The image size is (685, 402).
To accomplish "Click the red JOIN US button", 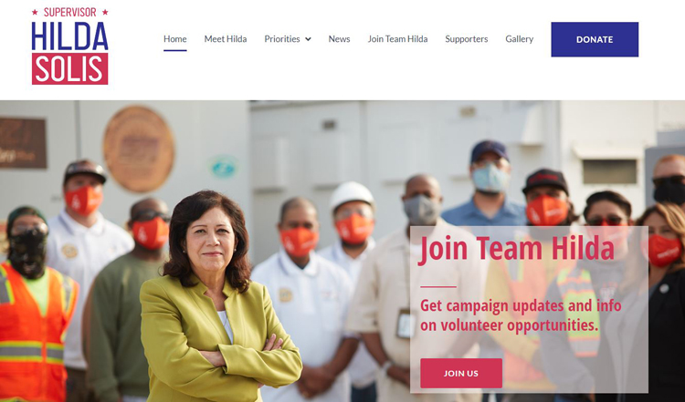I will [461, 373].
